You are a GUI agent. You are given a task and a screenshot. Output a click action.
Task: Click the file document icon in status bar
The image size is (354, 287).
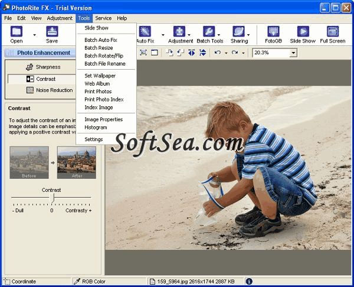(x=153, y=281)
